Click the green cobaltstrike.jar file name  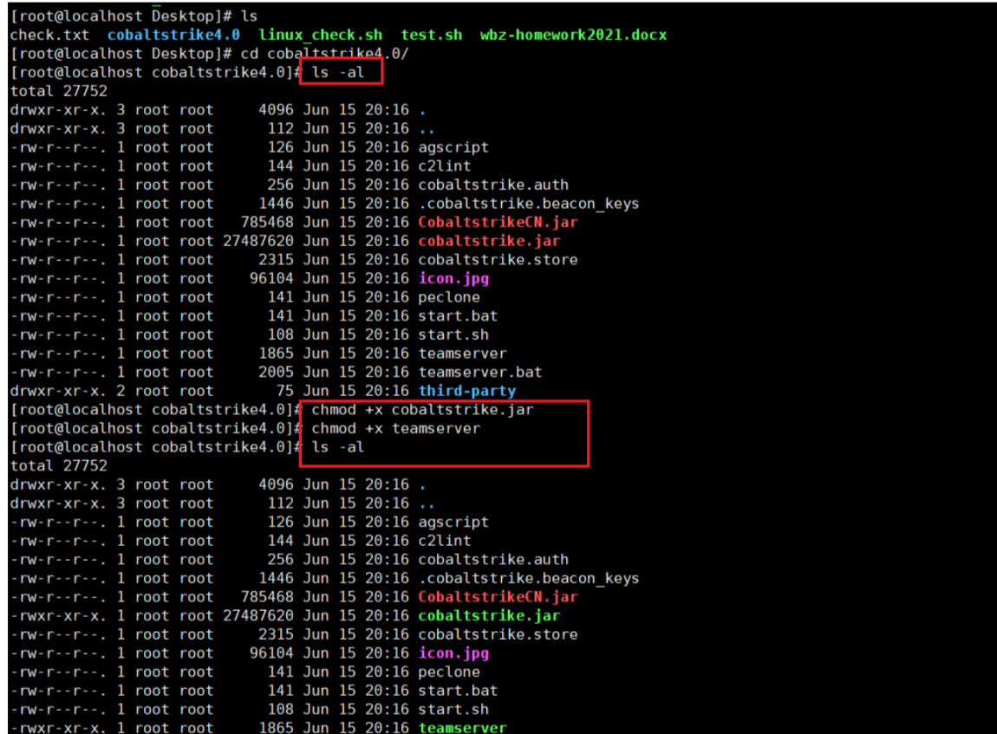pos(489,615)
